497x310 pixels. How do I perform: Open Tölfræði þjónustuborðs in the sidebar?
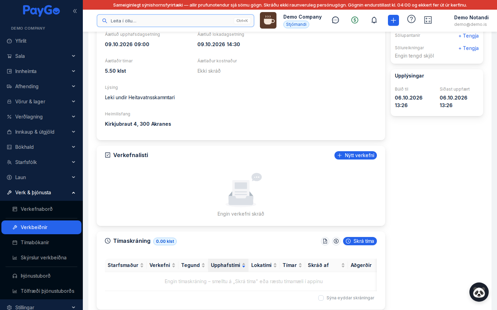41,291
